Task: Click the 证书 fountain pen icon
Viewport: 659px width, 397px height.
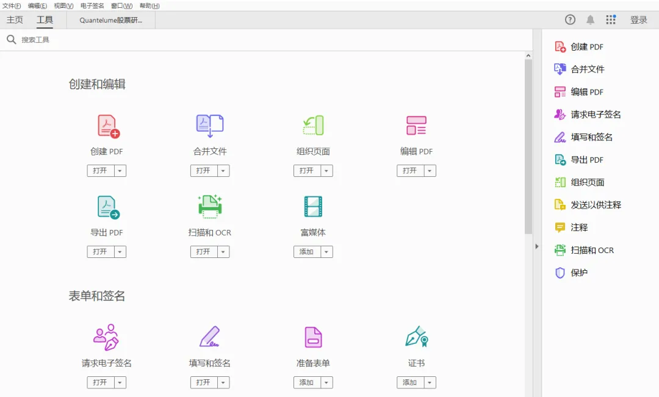Action: 417,337
